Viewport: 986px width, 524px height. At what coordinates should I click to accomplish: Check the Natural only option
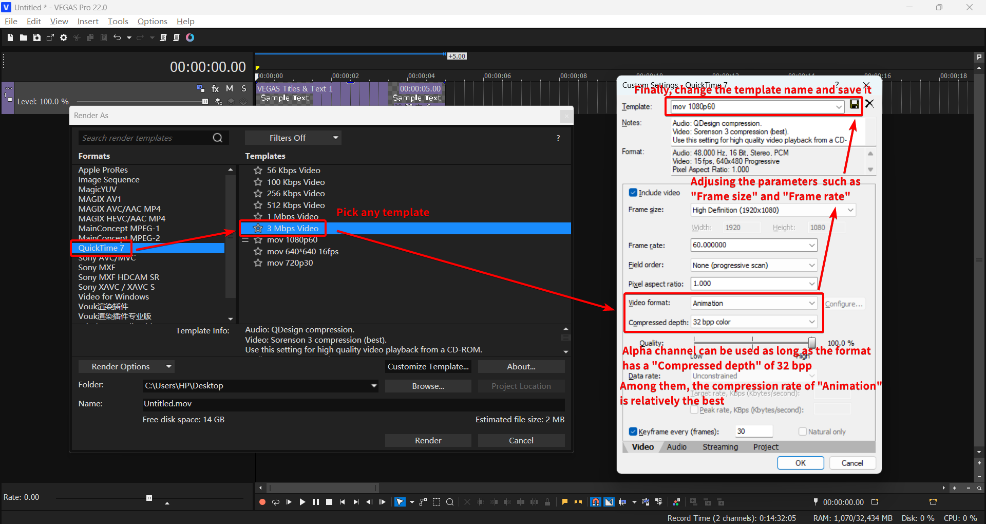click(802, 432)
